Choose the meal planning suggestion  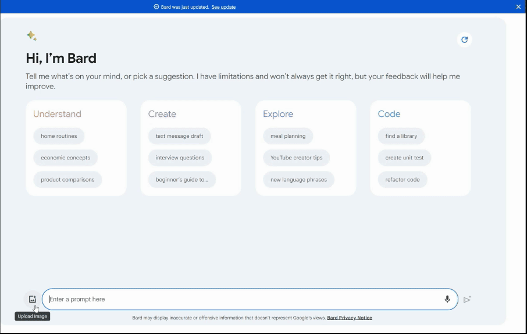click(x=288, y=136)
